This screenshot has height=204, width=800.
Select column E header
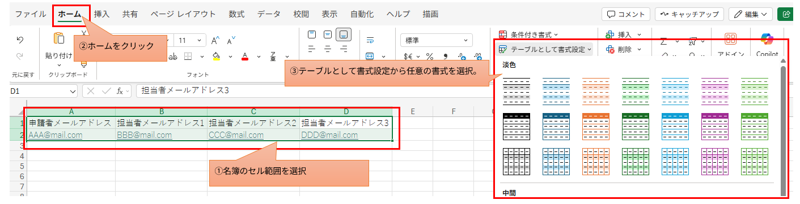[412, 111]
